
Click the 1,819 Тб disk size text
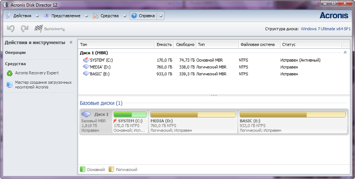pyautogui.click(x=90, y=126)
